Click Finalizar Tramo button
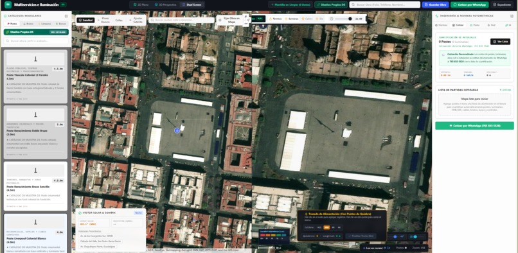The width and height of the screenshot is (518, 253). (361, 236)
